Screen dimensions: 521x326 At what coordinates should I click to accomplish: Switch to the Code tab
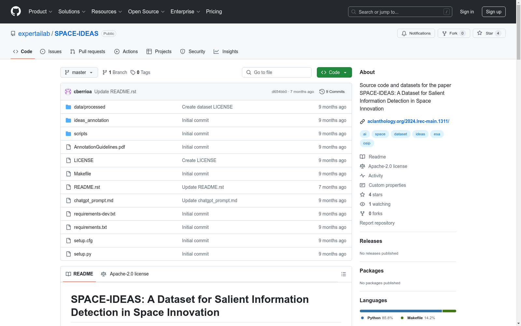[x=23, y=52]
